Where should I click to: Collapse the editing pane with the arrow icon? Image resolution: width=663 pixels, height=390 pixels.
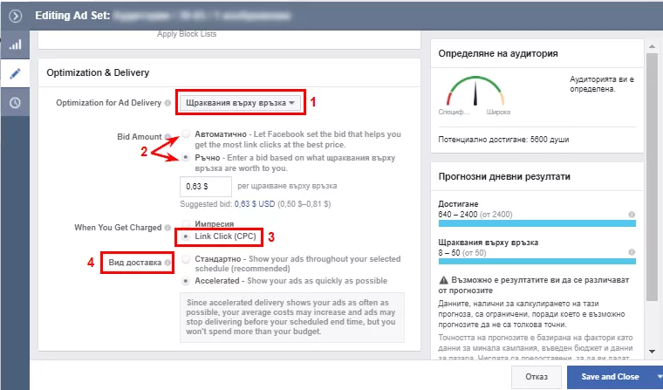click(15, 16)
